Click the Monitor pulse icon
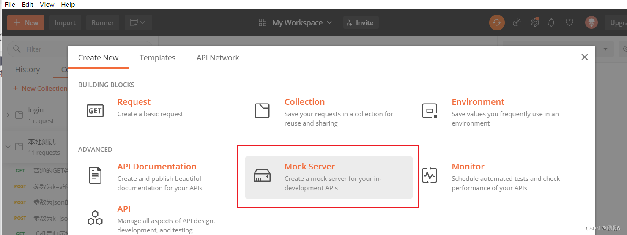The width and height of the screenshot is (627, 235). 430,175
